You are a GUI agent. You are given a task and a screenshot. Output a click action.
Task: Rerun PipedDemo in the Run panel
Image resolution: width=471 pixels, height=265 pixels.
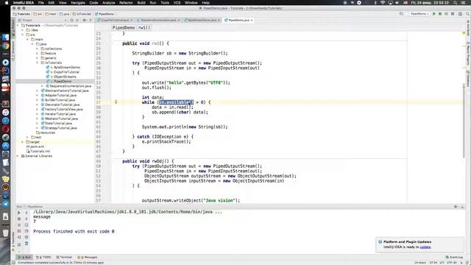(19, 213)
